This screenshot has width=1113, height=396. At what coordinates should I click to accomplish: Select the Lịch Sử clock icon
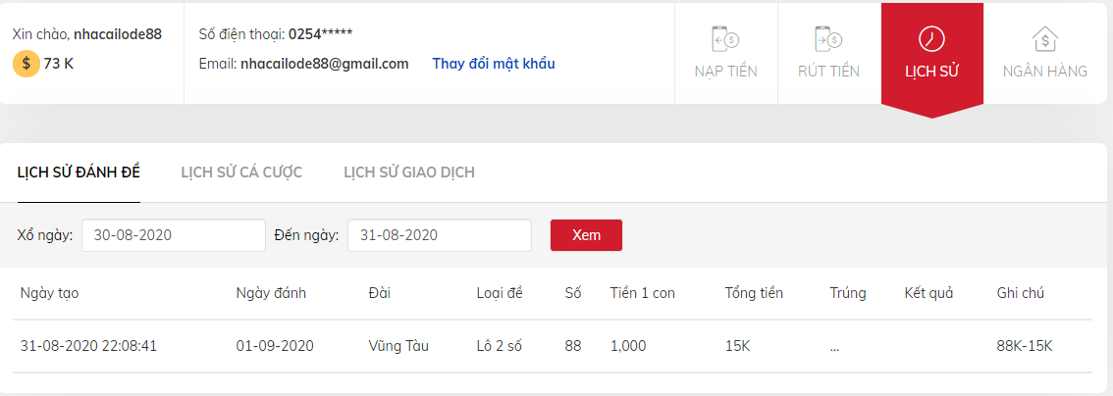tap(931, 39)
